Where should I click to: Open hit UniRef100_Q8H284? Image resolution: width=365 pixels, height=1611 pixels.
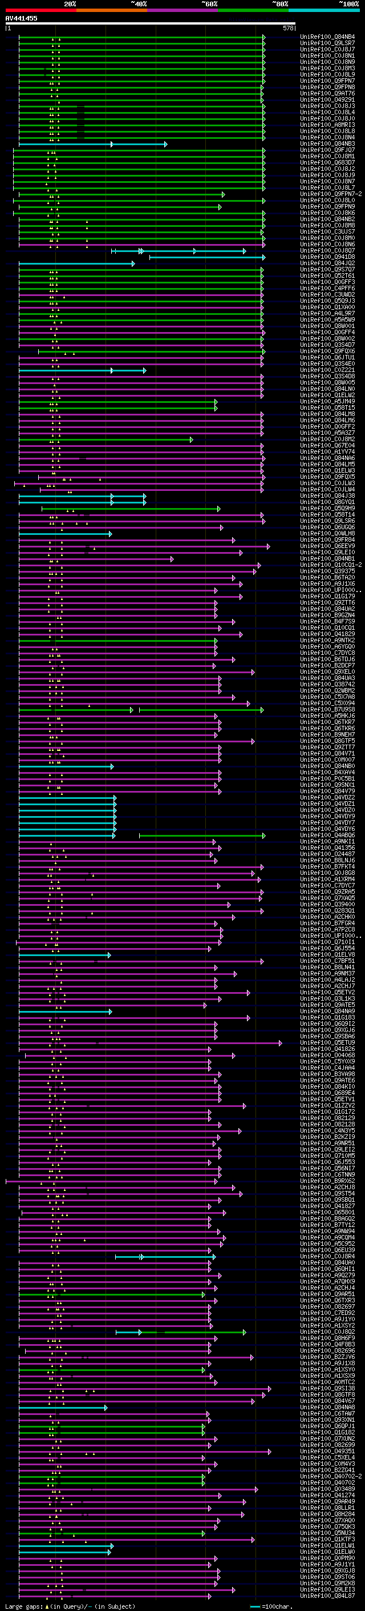[327, 1514]
